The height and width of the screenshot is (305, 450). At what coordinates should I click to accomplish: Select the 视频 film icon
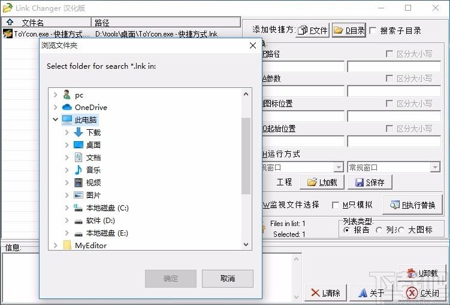[x=78, y=182]
